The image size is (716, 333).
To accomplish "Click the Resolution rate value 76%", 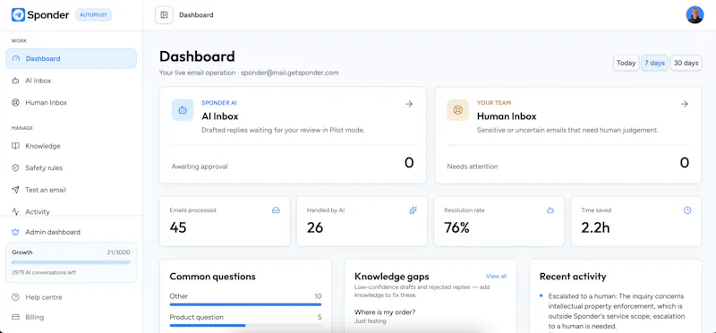I will coord(456,227).
